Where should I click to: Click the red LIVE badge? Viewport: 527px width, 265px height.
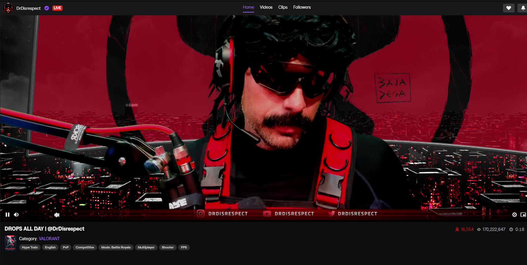point(57,8)
